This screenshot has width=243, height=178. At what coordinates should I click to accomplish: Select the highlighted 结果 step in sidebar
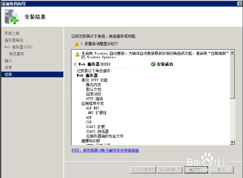tap(32, 74)
